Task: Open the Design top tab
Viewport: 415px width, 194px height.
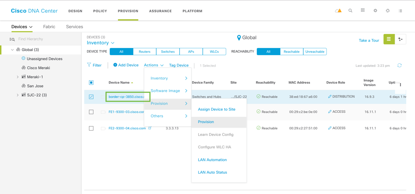Action: point(76,11)
